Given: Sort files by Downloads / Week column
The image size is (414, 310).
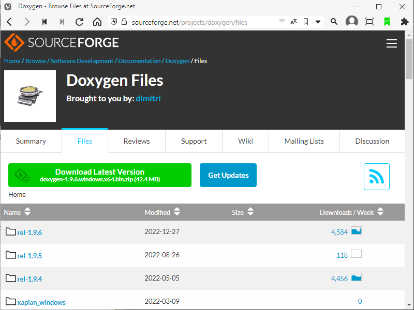Looking at the screenshot, I should (351, 212).
